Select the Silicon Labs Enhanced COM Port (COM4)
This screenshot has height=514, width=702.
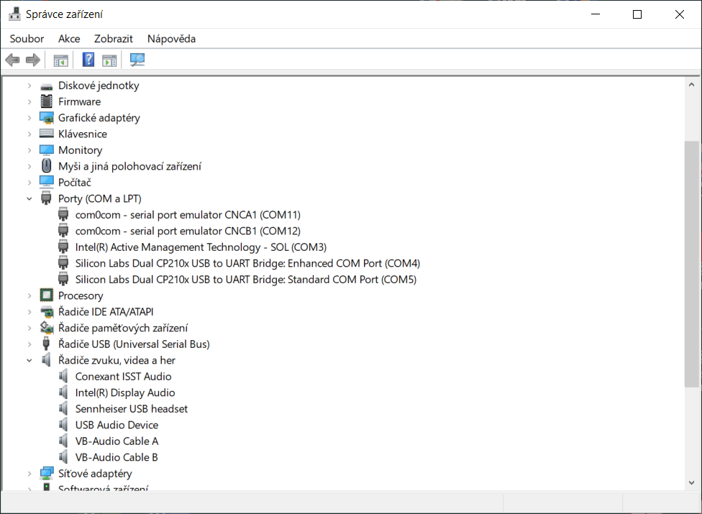click(247, 263)
